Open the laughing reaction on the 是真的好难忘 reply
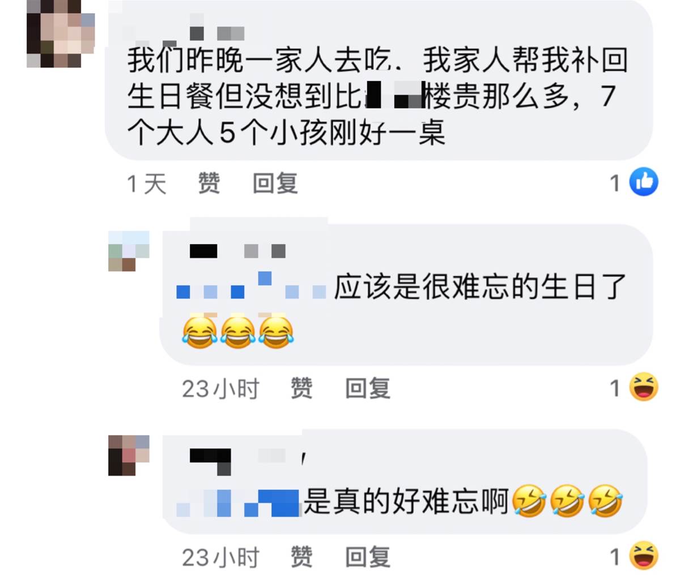This screenshot has width=680, height=580. pos(643,555)
